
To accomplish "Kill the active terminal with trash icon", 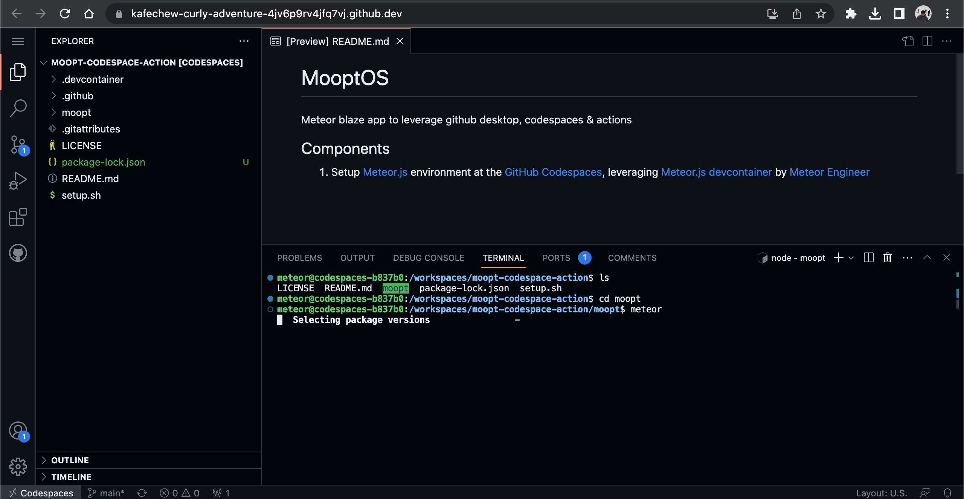I will (887, 257).
